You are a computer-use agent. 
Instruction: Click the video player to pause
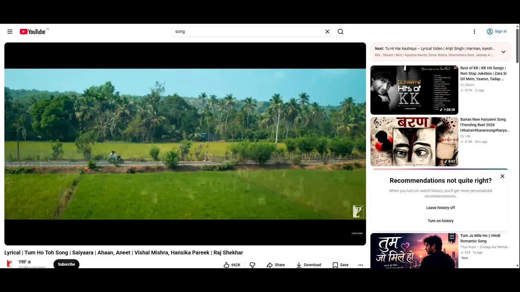(x=185, y=144)
